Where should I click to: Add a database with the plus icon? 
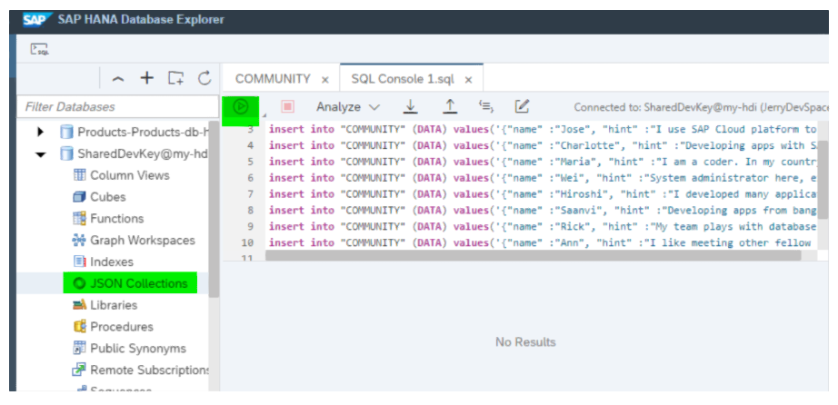tap(146, 78)
